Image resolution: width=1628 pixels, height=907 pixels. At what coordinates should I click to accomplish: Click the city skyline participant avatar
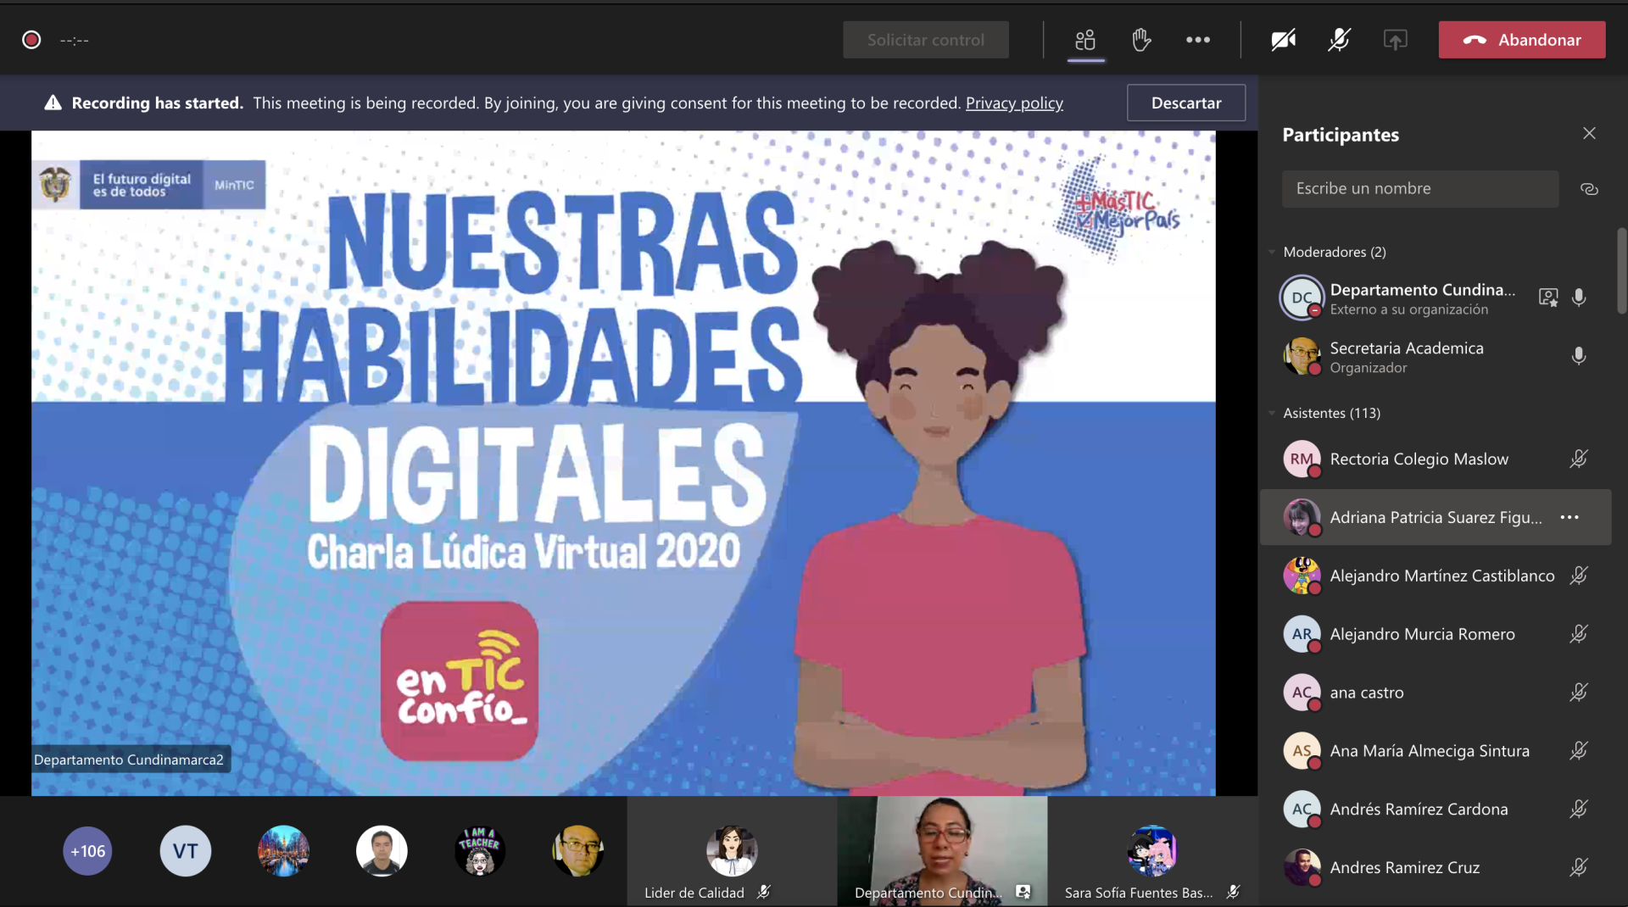283,851
